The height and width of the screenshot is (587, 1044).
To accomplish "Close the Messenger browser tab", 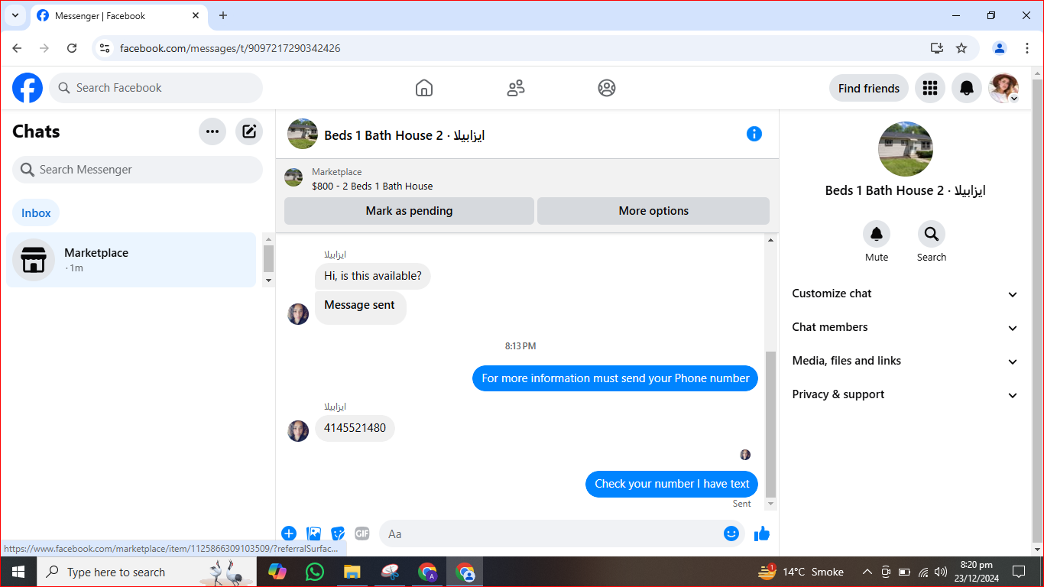I will [x=196, y=15].
